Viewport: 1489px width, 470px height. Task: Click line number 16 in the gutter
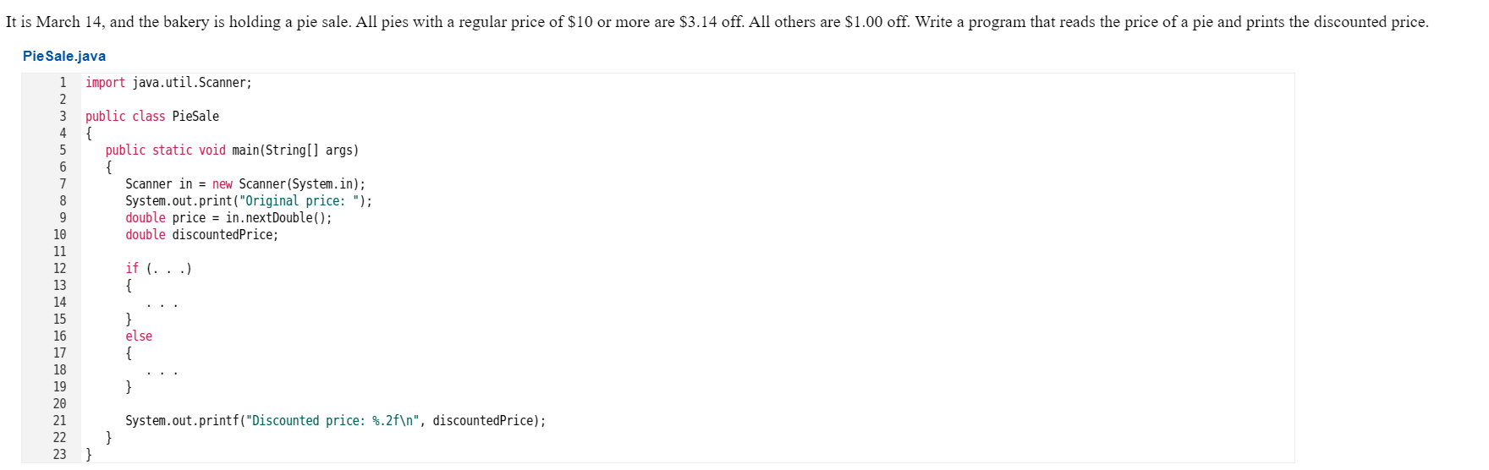pos(60,336)
